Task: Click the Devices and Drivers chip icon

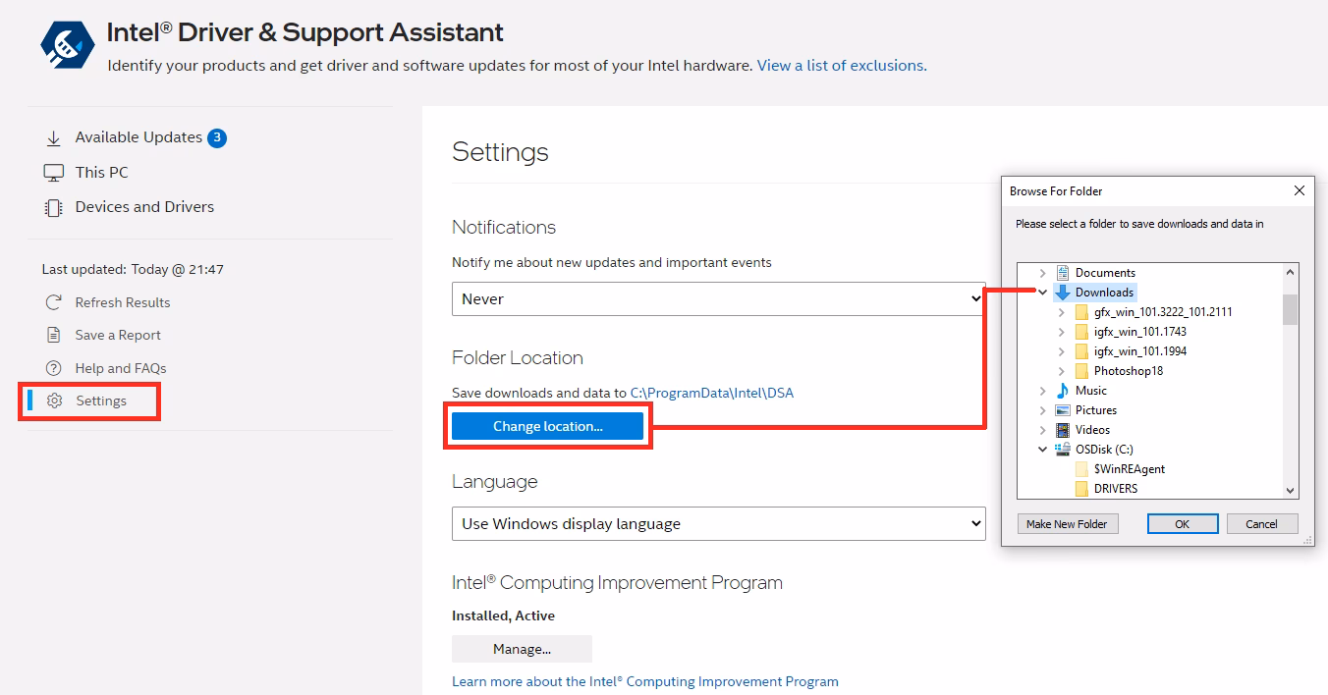Action: tap(54, 207)
